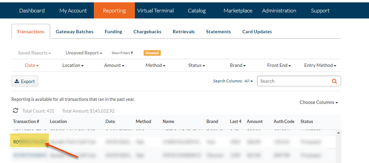Viewport: 369px width, 163px height.
Task: Click the Unsaved orange badge
Action: pyautogui.click(x=152, y=53)
